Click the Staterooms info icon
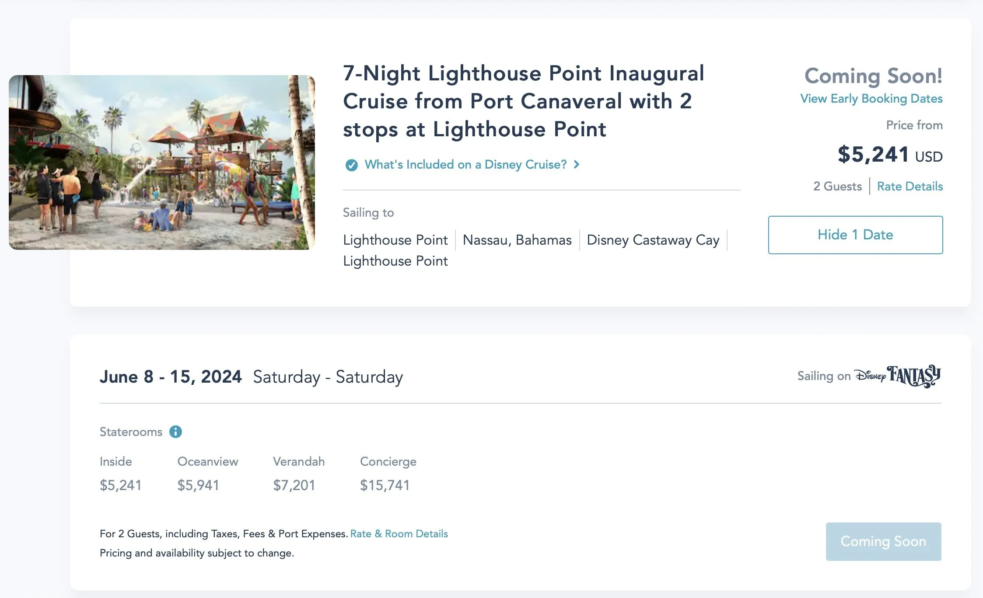983x598 pixels. (x=175, y=432)
